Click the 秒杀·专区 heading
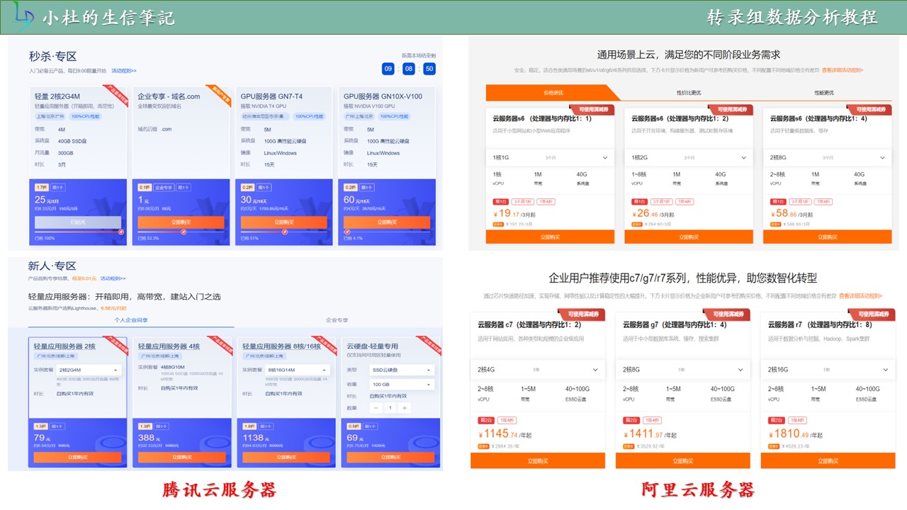 tap(52, 57)
